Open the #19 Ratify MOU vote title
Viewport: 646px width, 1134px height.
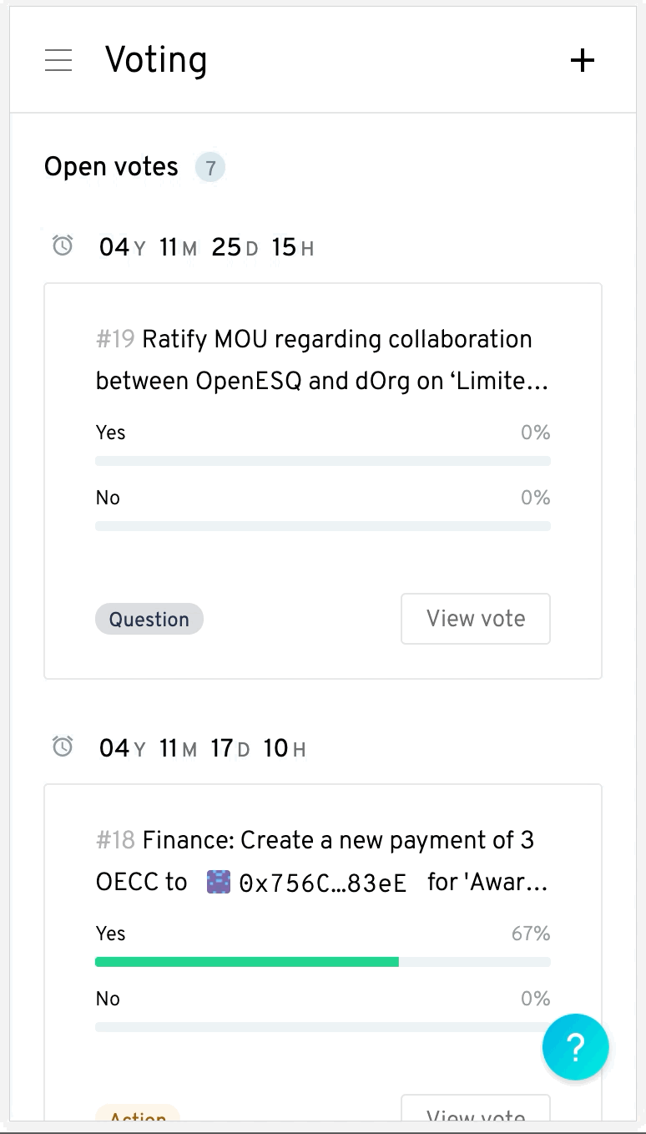tap(322, 360)
